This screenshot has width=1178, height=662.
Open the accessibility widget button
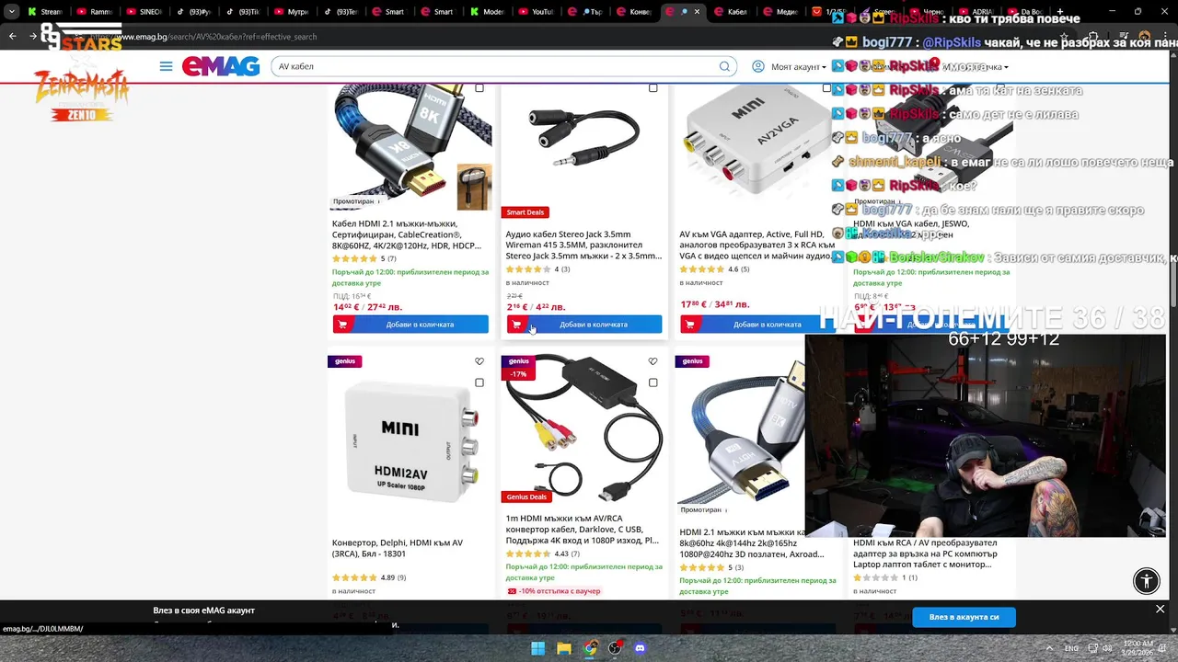click(x=1147, y=580)
